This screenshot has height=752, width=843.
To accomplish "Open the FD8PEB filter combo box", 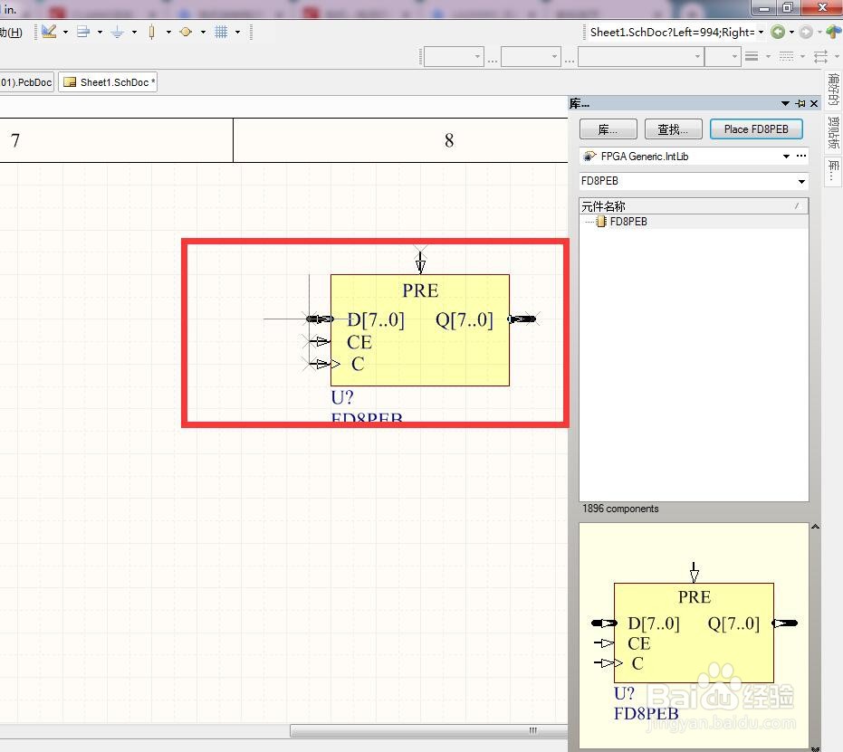I will point(694,181).
